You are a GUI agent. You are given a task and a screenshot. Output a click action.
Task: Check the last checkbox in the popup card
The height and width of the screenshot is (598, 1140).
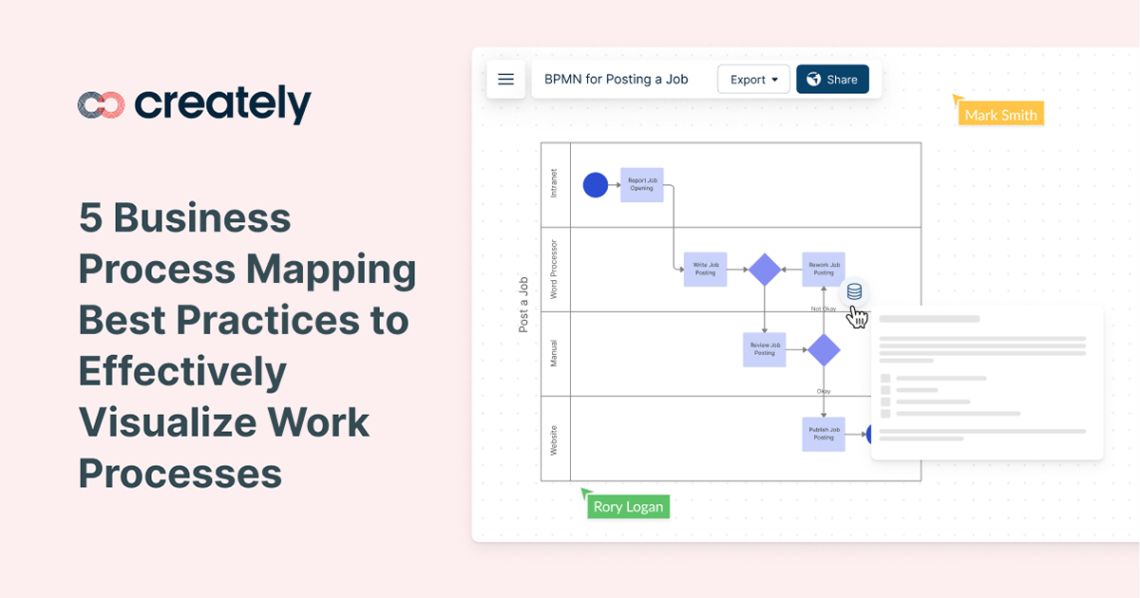pos(885,414)
